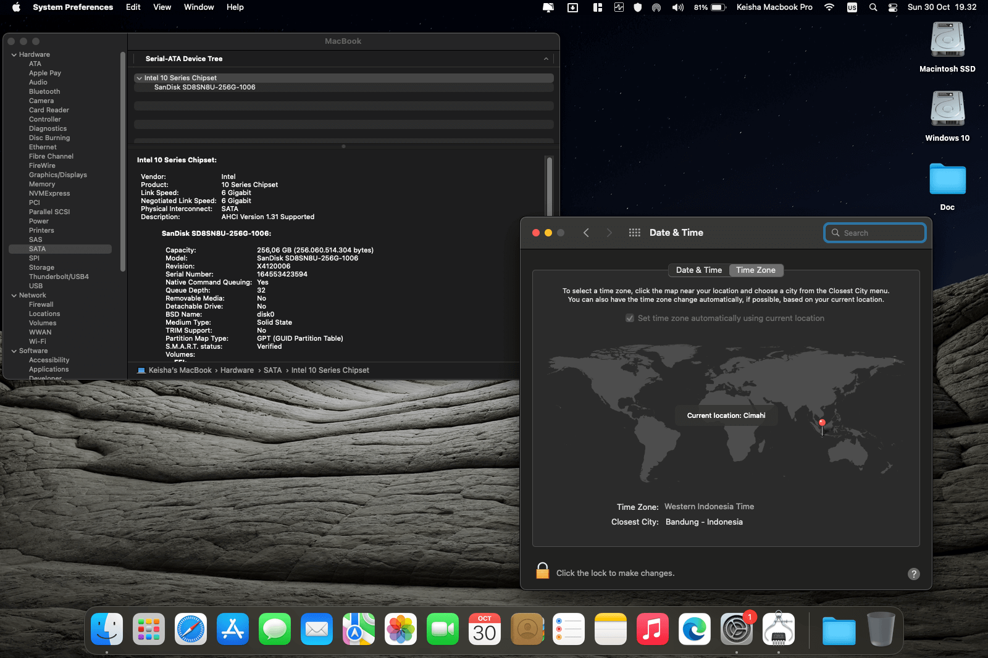988x658 pixels.
Task: Collapse the Serial-ATA Device Tree header
Action: [x=546, y=59]
